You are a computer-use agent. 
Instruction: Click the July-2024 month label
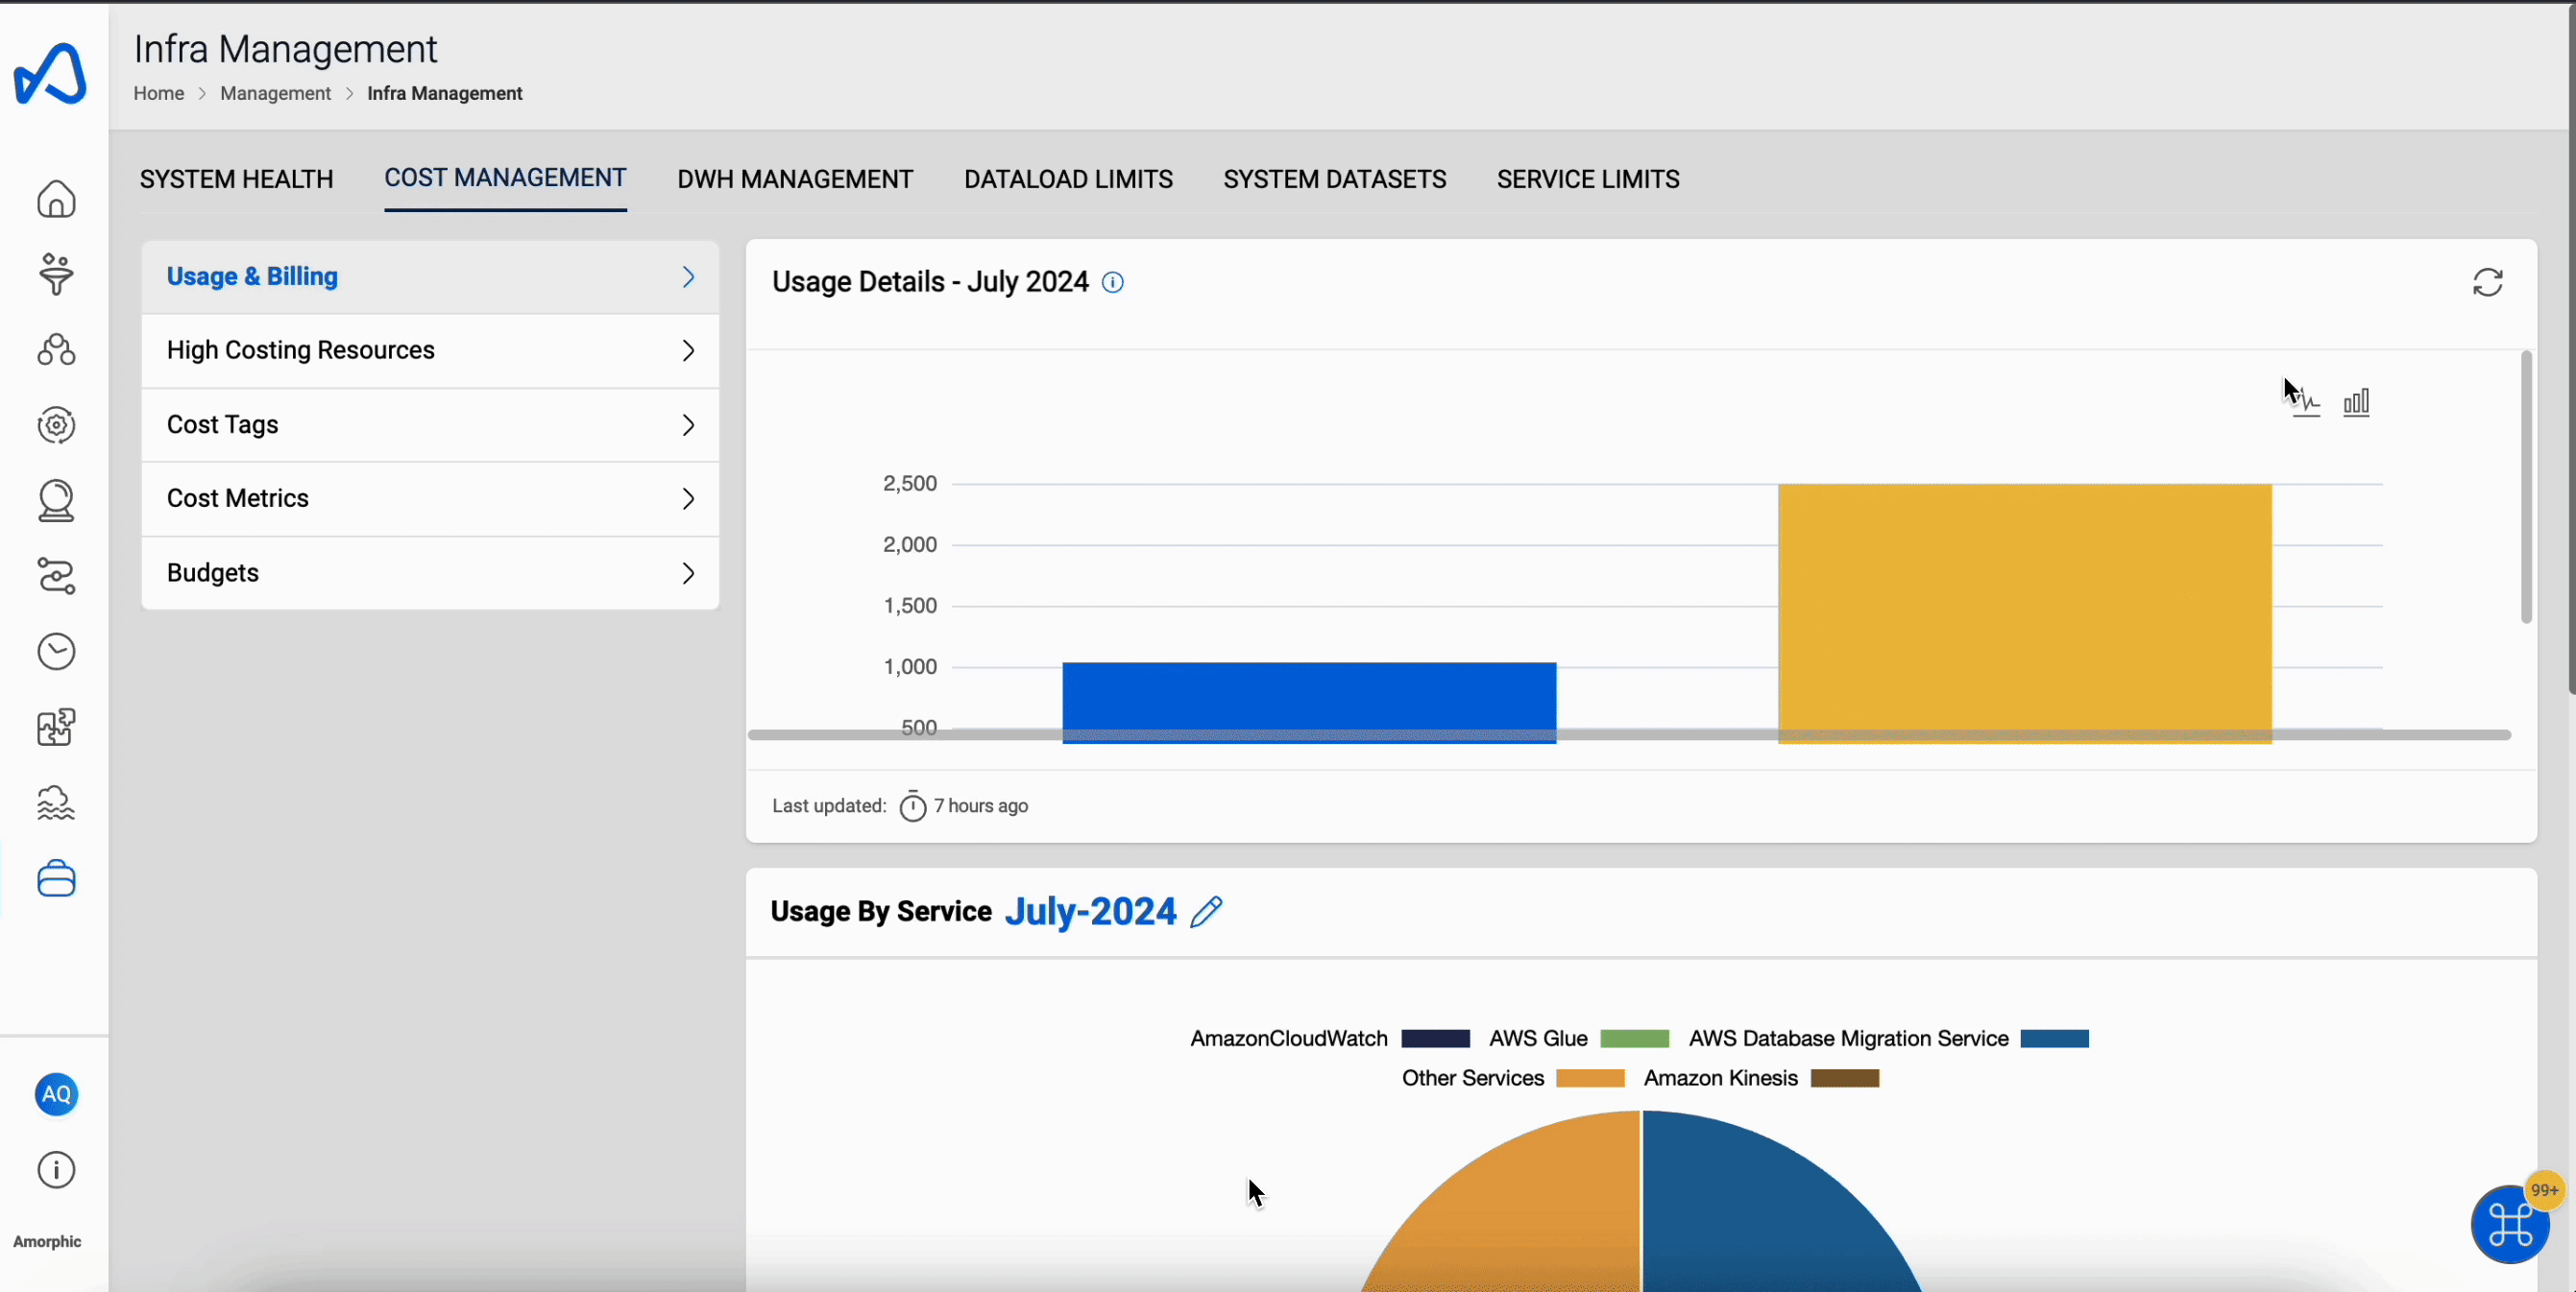tap(1090, 911)
